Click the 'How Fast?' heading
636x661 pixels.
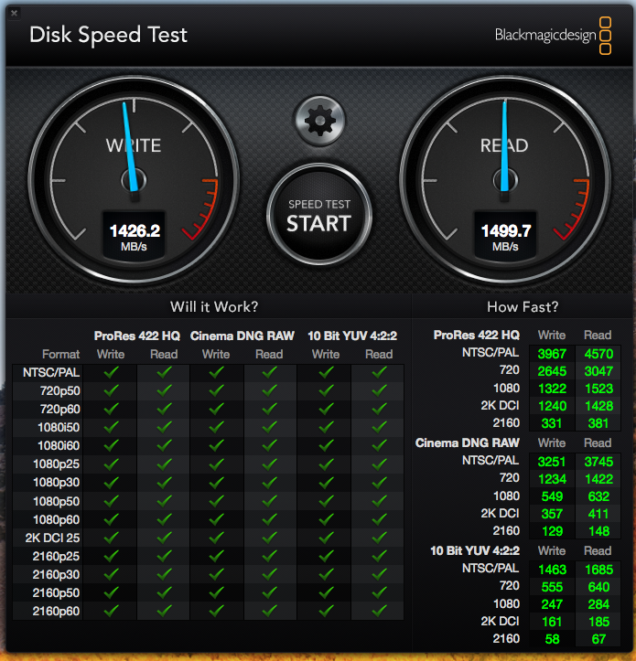coord(523,306)
